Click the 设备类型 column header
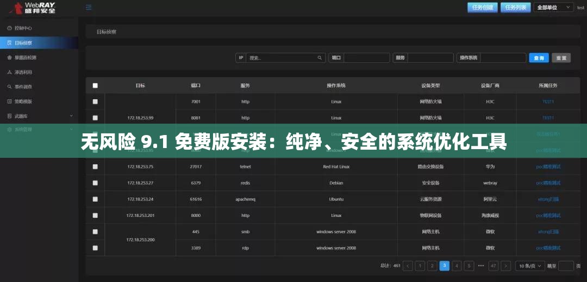This screenshot has height=282, width=587. coord(430,86)
